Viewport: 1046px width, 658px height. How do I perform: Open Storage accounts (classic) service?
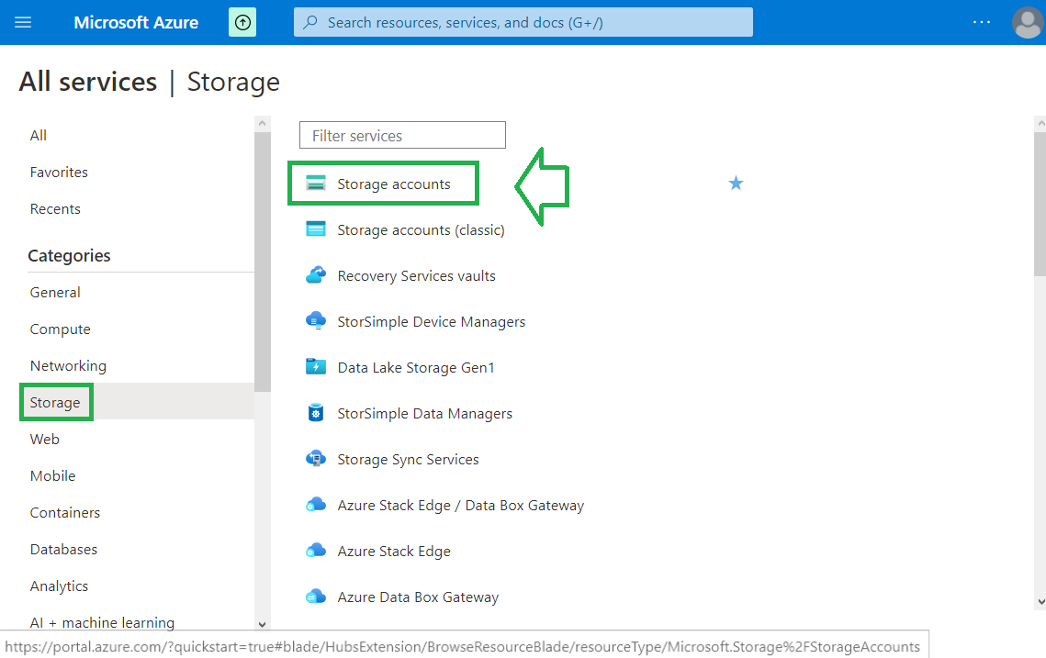point(421,230)
